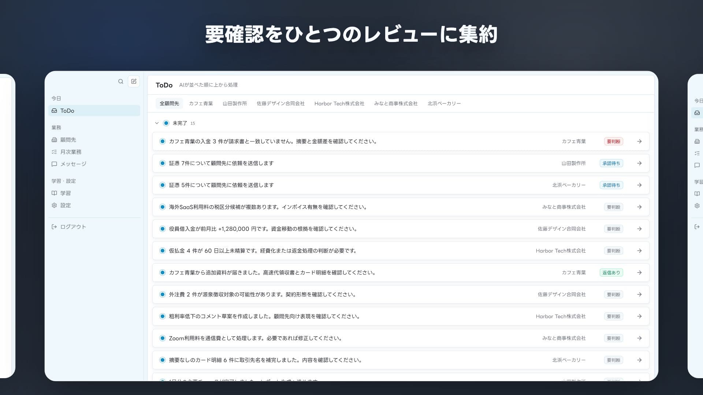Click the ToDo page heading
Viewport: 703px width, 395px height.
click(164, 85)
